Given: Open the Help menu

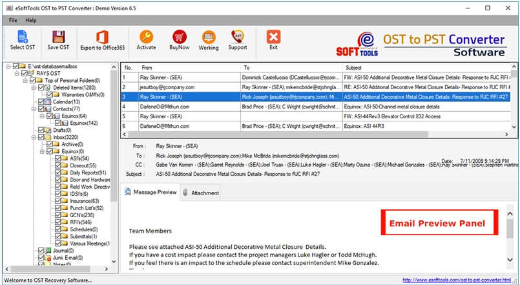Looking at the screenshot, I should [x=31, y=20].
